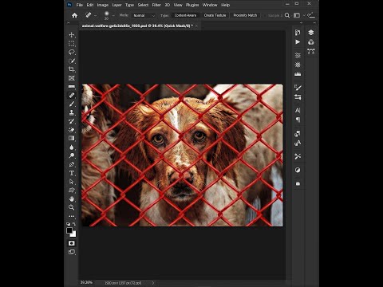Open the Window menu
Image resolution: width=383 pixels, height=287 pixels.
tap(210, 5)
